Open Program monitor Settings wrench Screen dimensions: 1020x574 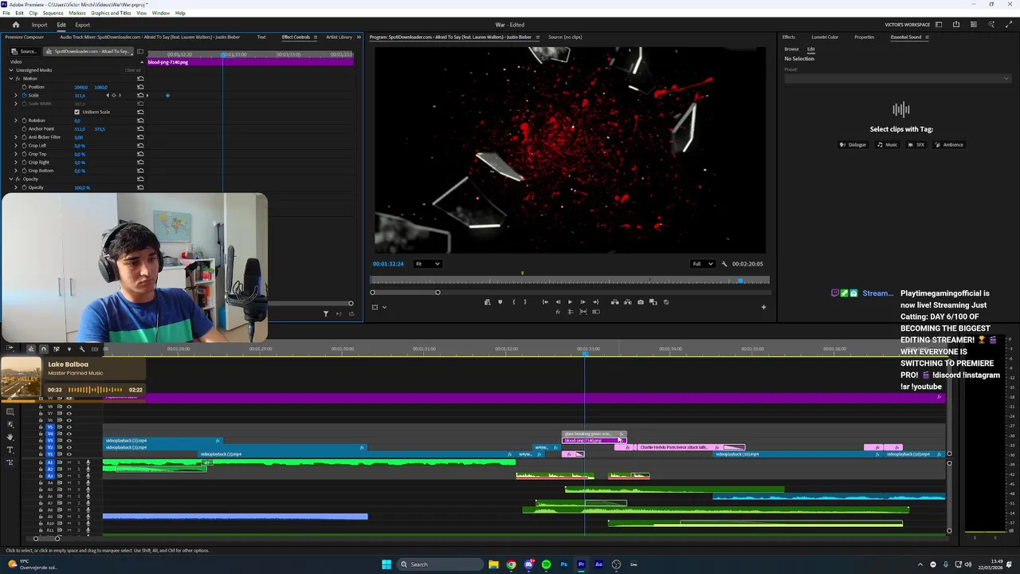pos(724,264)
